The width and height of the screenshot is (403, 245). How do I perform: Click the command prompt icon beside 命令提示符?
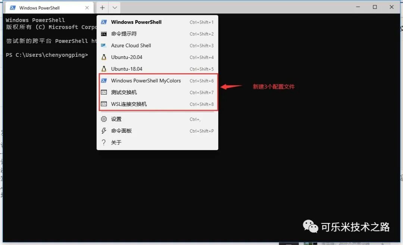pyautogui.click(x=104, y=34)
